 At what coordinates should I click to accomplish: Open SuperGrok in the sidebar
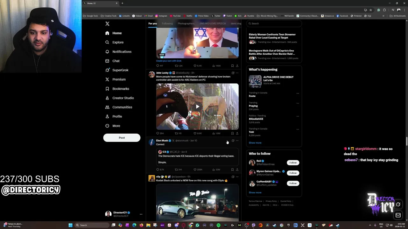(117, 70)
